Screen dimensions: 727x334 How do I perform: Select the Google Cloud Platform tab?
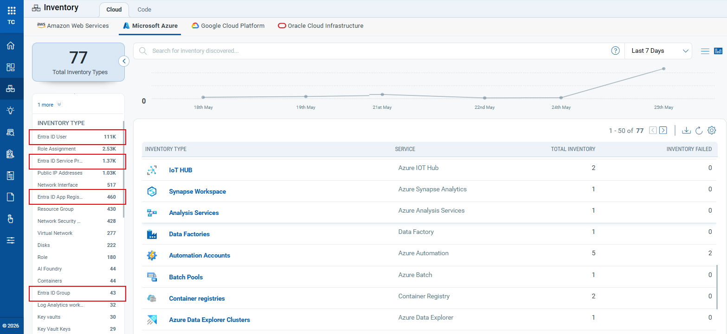(228, 26)
